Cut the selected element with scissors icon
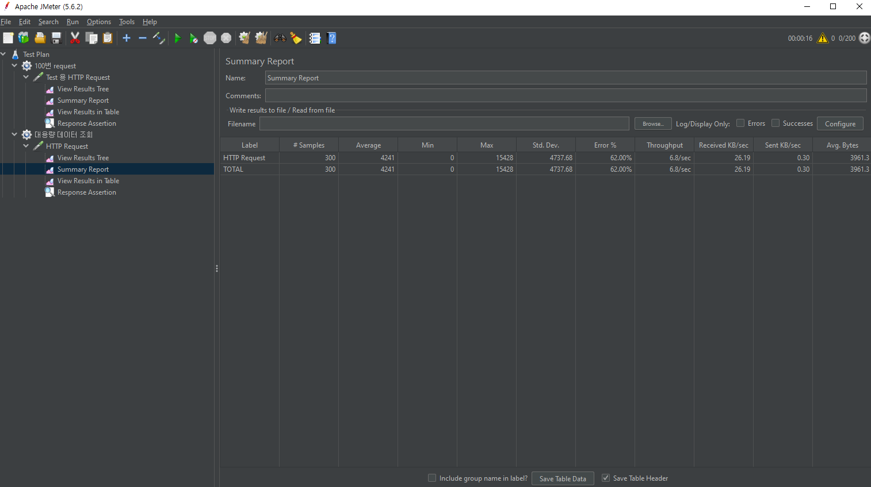 75,38
